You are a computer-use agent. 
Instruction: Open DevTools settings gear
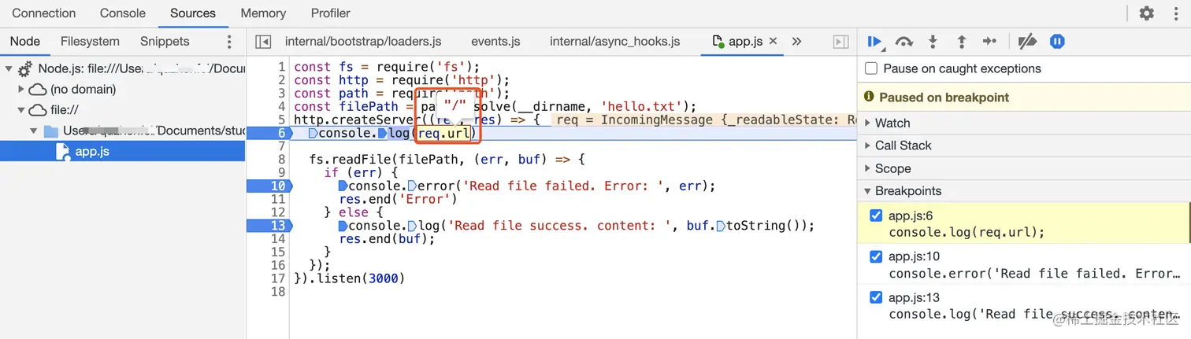pyautogui.click(x=1147, y=13)
